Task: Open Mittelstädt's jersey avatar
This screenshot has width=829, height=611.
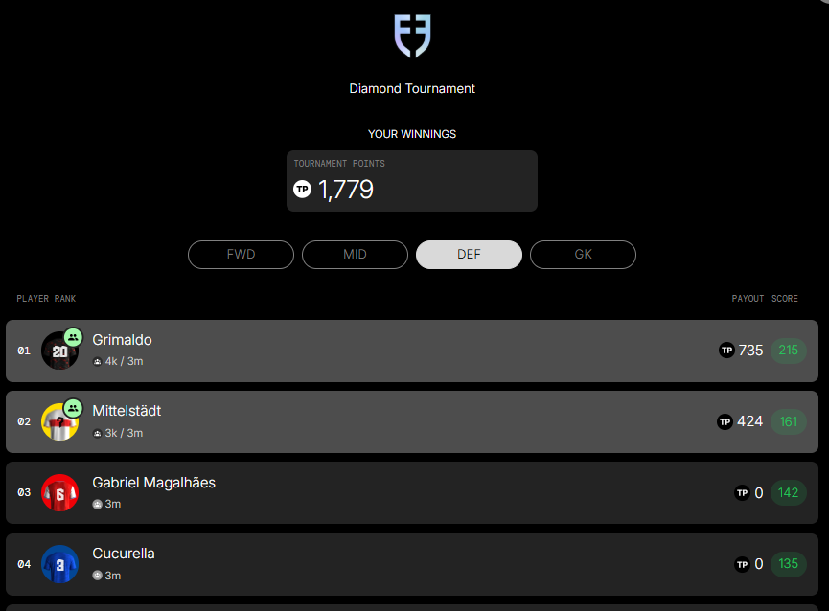Action: (x=59, y=422)
